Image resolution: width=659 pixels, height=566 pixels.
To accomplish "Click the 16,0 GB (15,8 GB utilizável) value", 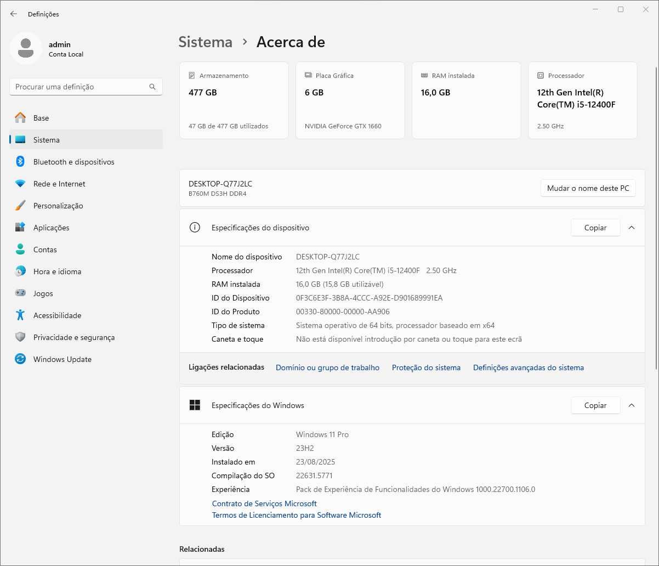I will pyautogui.click(x=340, y=284).
